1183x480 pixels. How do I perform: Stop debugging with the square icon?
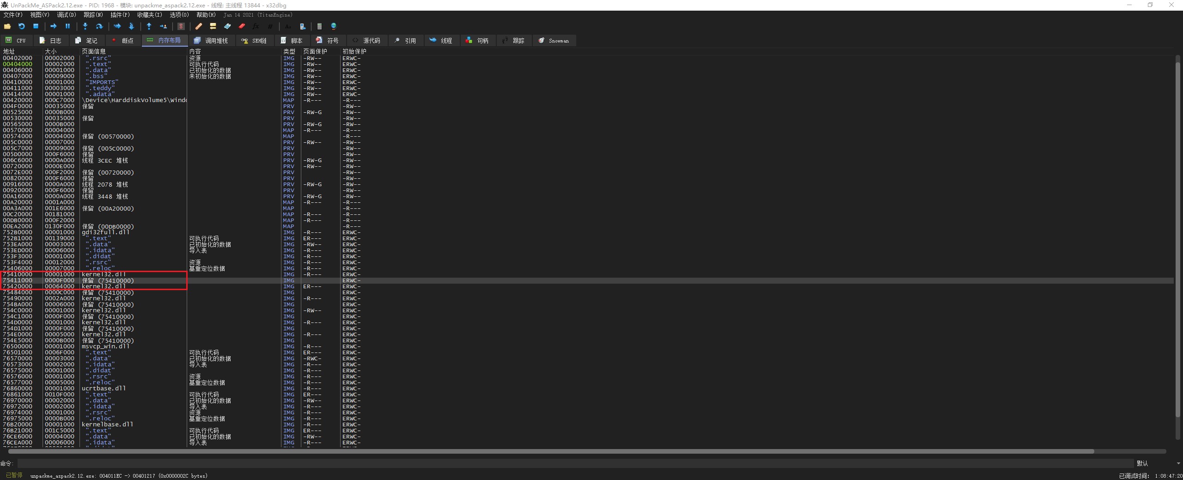(36, 26)
